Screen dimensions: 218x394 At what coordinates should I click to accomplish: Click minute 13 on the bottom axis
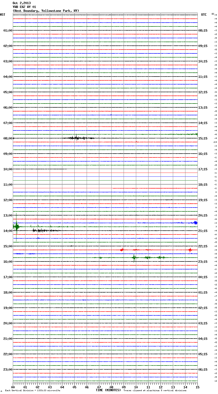click(x=173, y=387)
